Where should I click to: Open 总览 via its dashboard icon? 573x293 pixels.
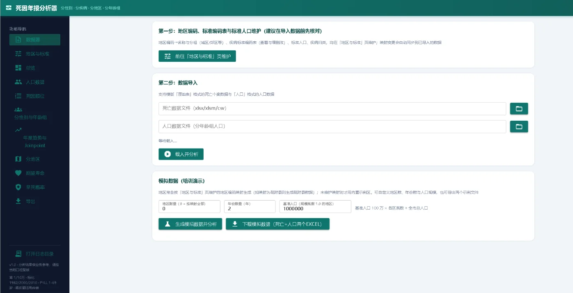point(18,68)
